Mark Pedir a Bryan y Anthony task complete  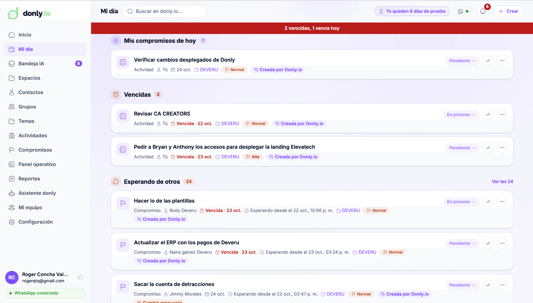[488, 148]
